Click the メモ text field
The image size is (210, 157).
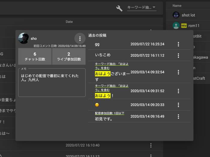point(52,83)
